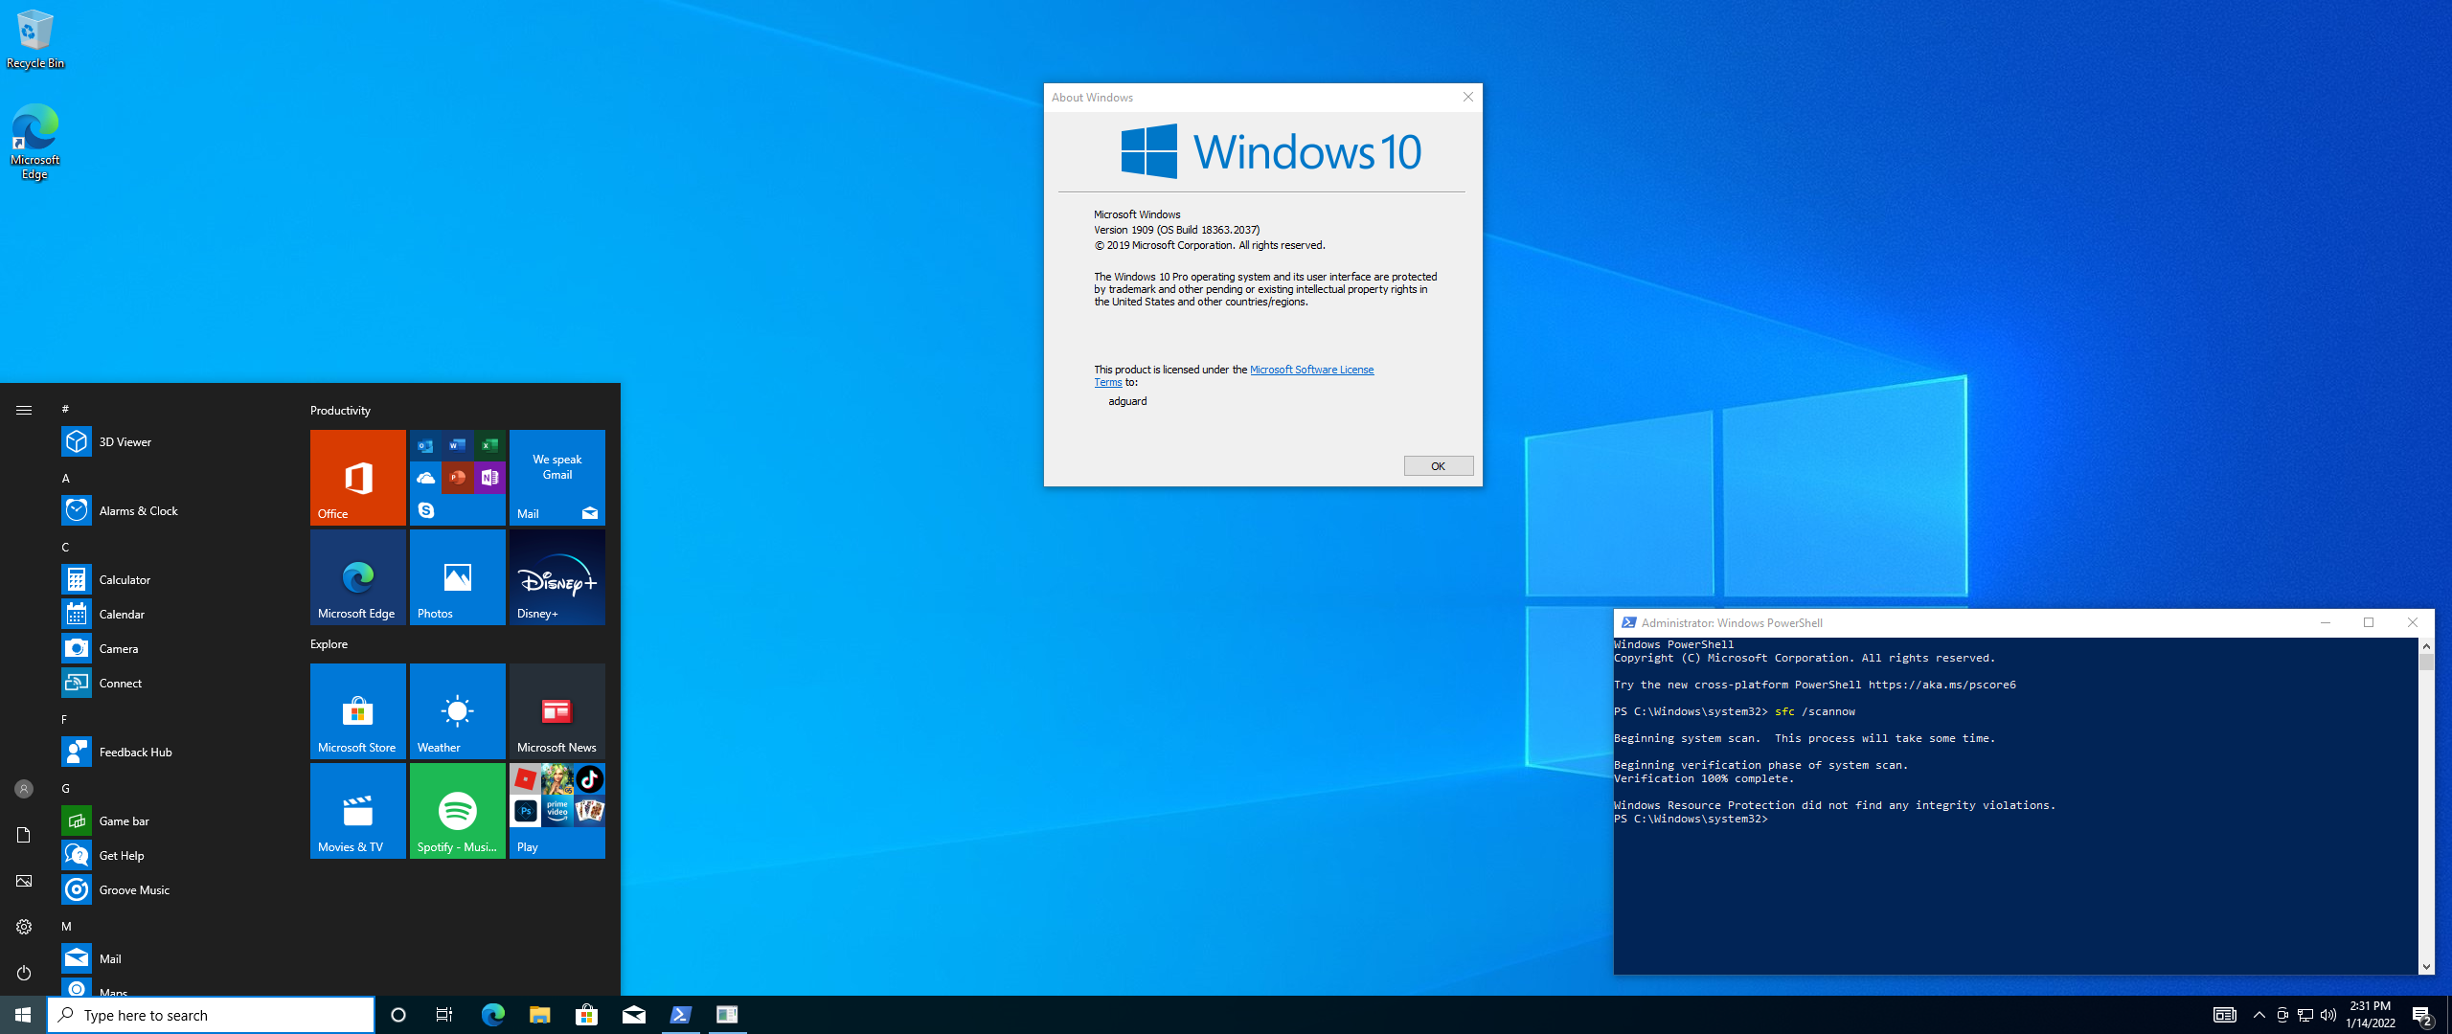Jump to letter F in app list

(x=65, y=719)
